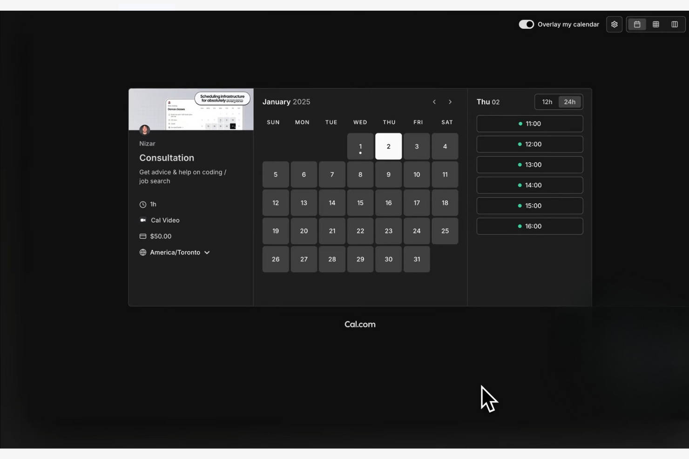689x459 pixels.
Task: Click the globe icon beside America/Toronto
Action: (x=143, y=252)
